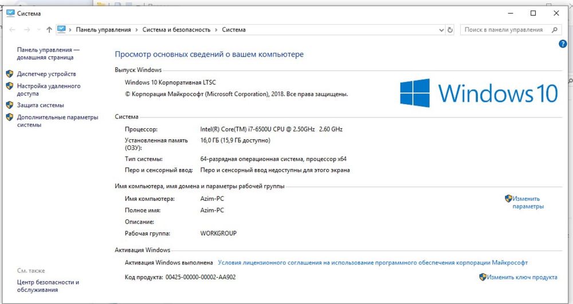Expand chevron after 'Панель управления' breadcrumb
The width and height of the screenshot is (573, 304).
pos(137,30)
